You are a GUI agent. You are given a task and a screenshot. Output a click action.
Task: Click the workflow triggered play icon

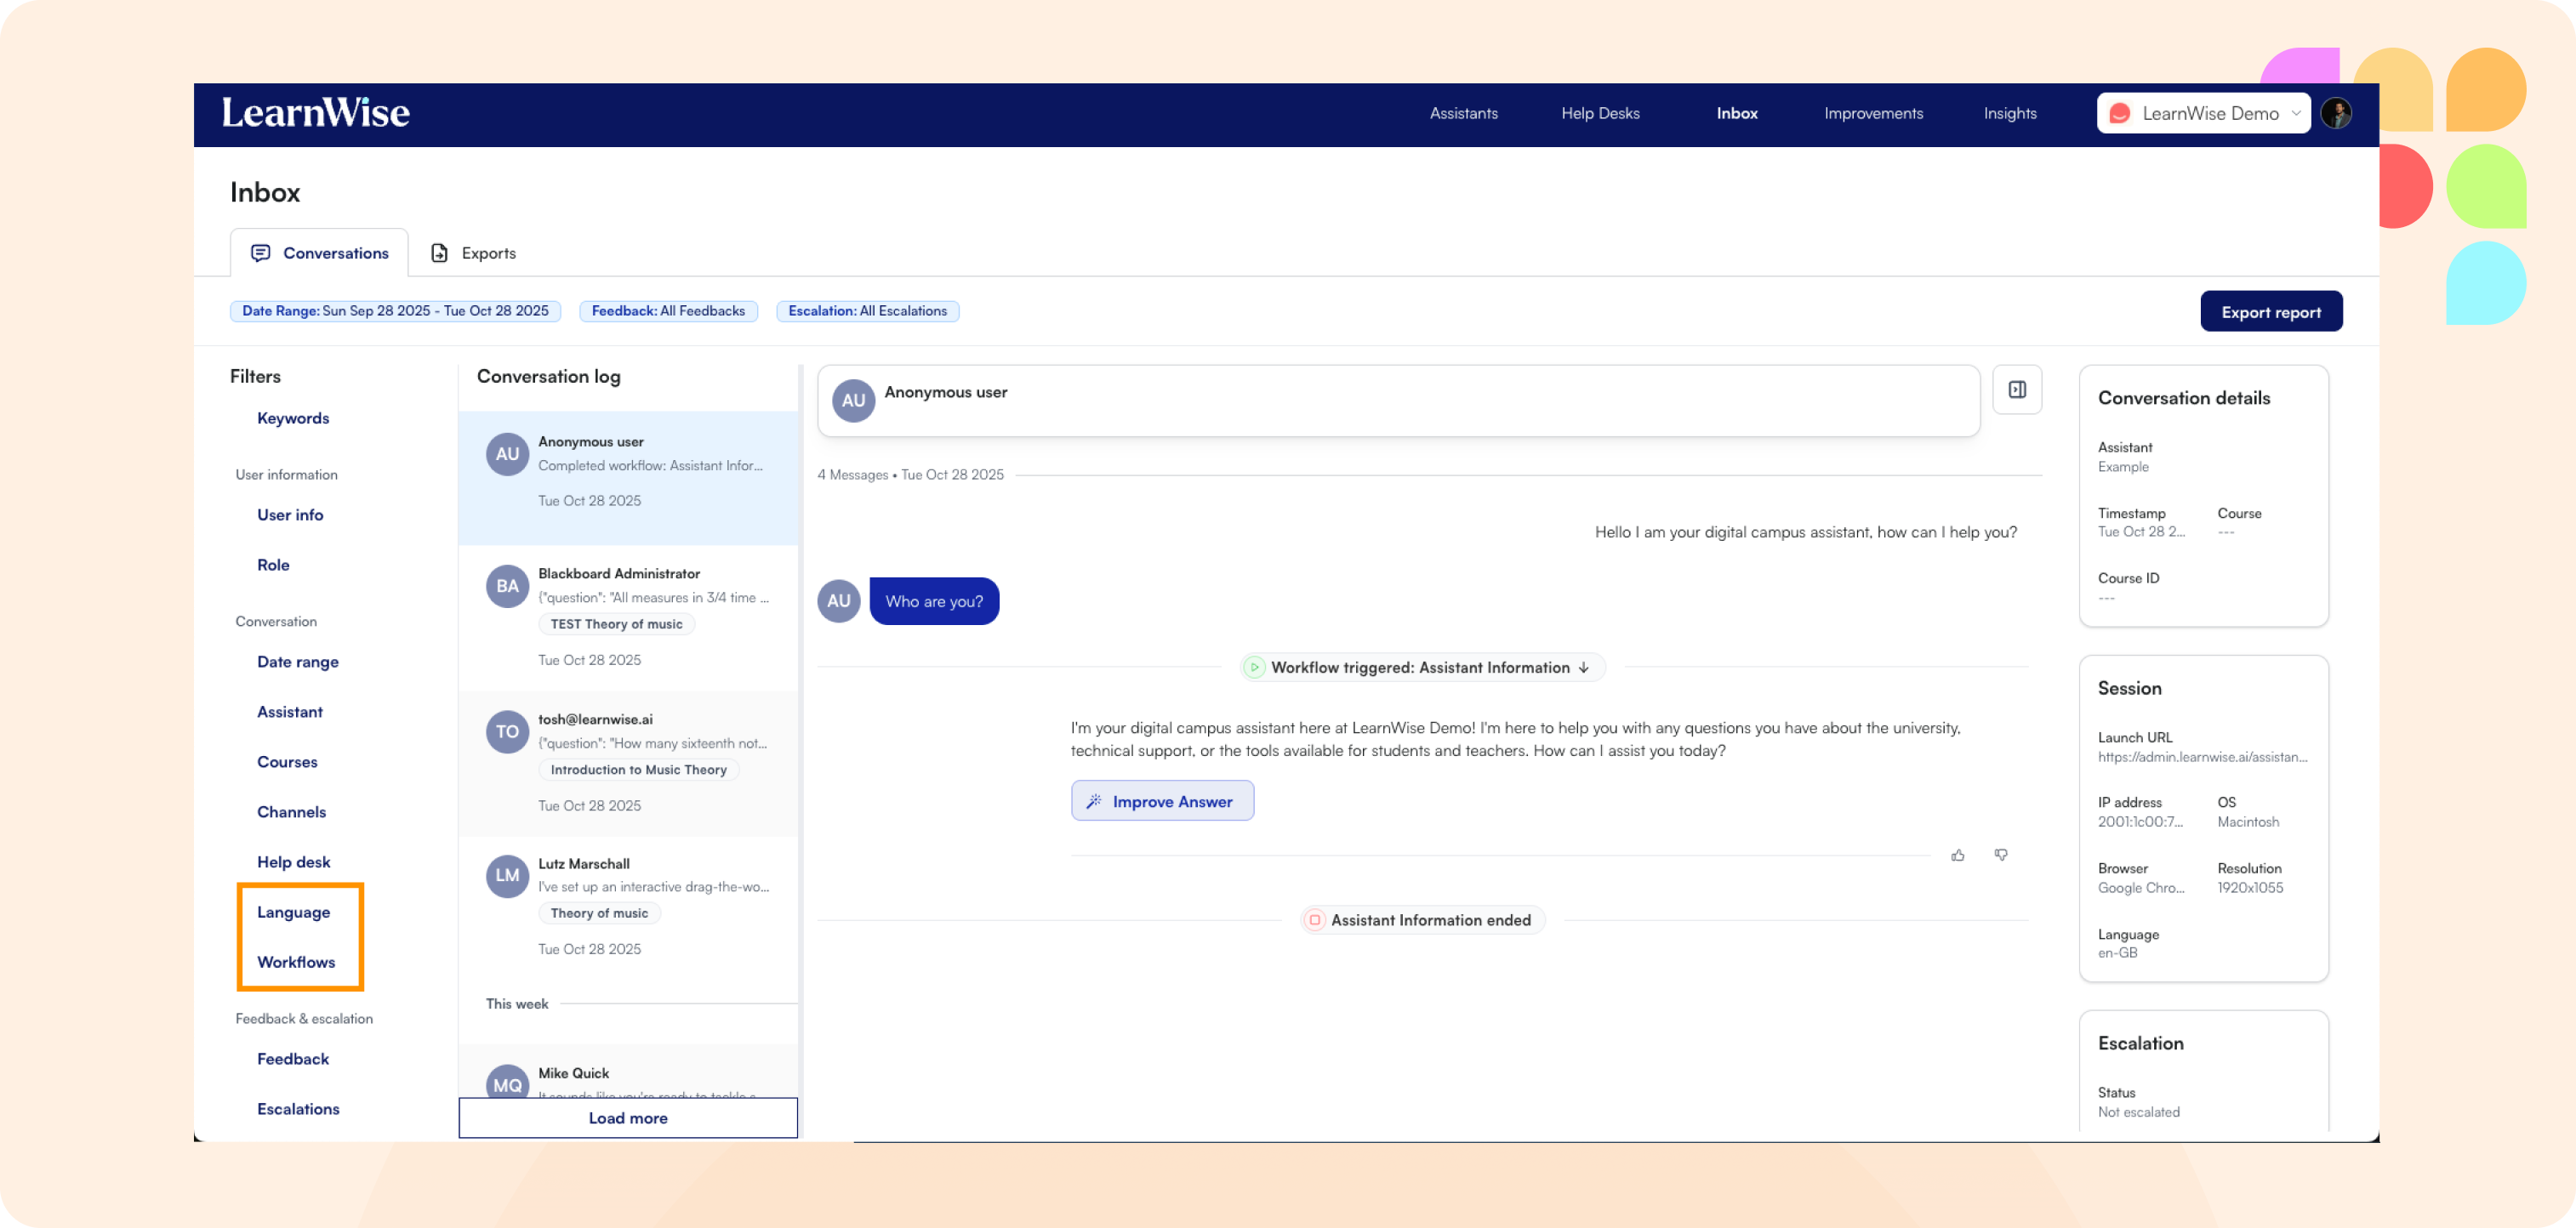pyautogui.click(x=1254, y=667)
